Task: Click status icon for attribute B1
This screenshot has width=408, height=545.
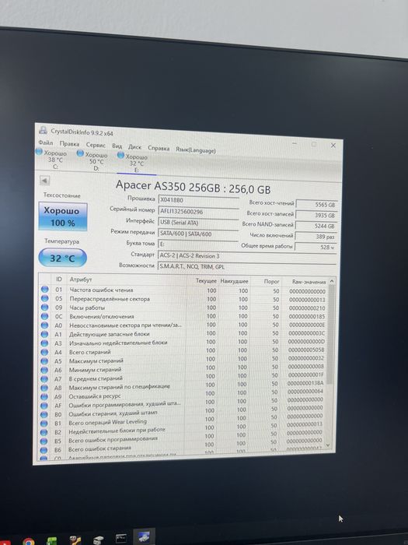Action: click(x=44, y=424)
